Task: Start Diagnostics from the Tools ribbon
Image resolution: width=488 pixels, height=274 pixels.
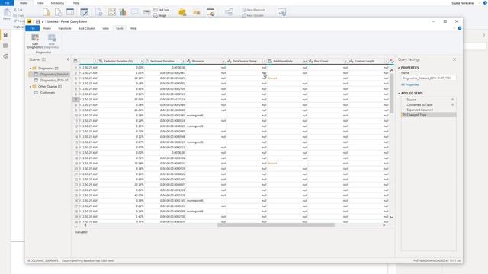Action: tap(35, 41)
